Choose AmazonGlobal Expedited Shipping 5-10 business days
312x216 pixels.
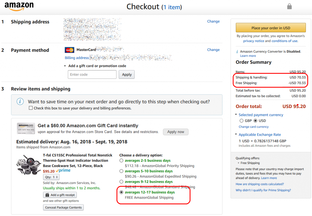121,171
